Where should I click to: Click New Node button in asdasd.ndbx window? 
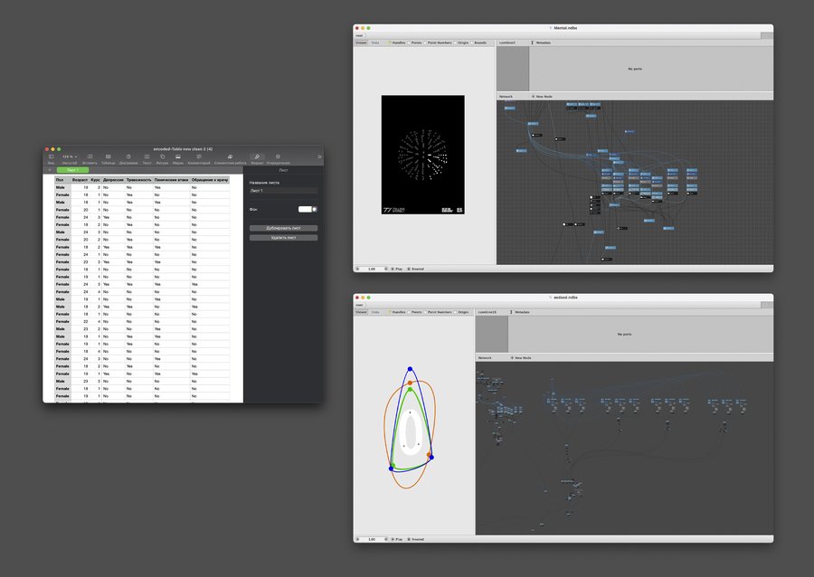(x=521, y=357)
